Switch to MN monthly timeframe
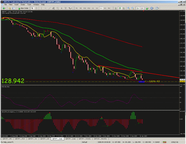186x144 pixels. [x=109, y=8]
